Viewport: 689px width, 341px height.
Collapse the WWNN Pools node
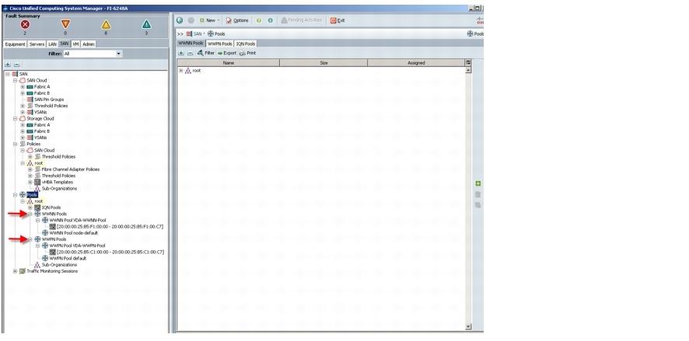pyautogui.click(x=30, y=214)
